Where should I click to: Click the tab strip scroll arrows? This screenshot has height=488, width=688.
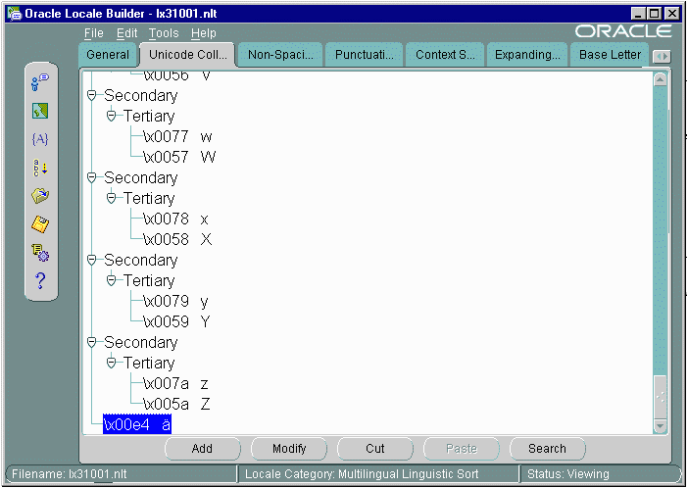pyautogui.click(x=662, y=56)
